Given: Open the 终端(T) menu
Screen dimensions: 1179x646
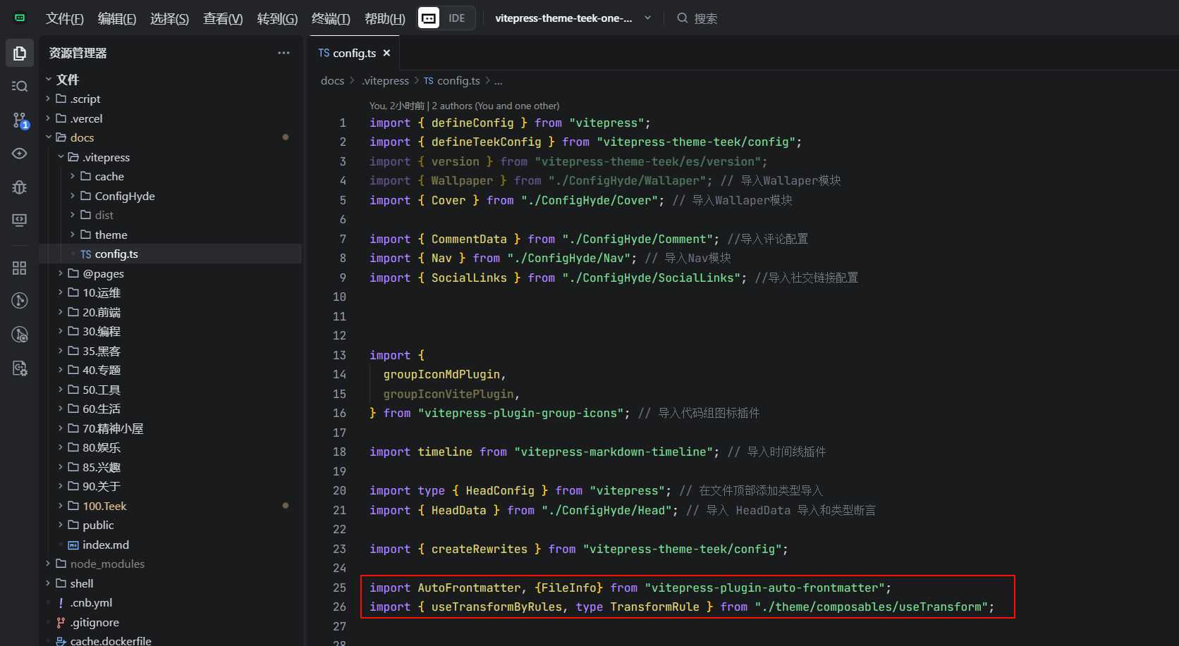Looking at the screenshot, I should click(x=331, y=18).
